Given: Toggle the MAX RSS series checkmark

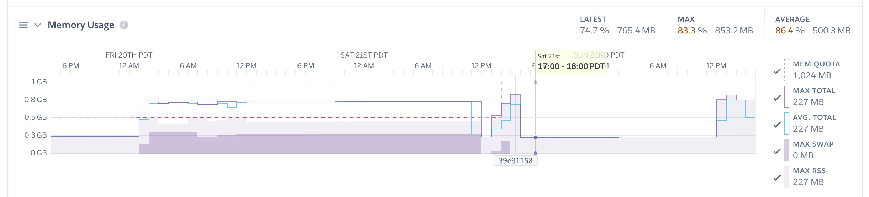Looking at the screenshot, I should pos(777,177).
